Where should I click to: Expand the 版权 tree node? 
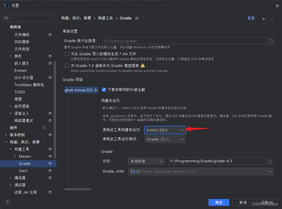[x=10, y=56]
